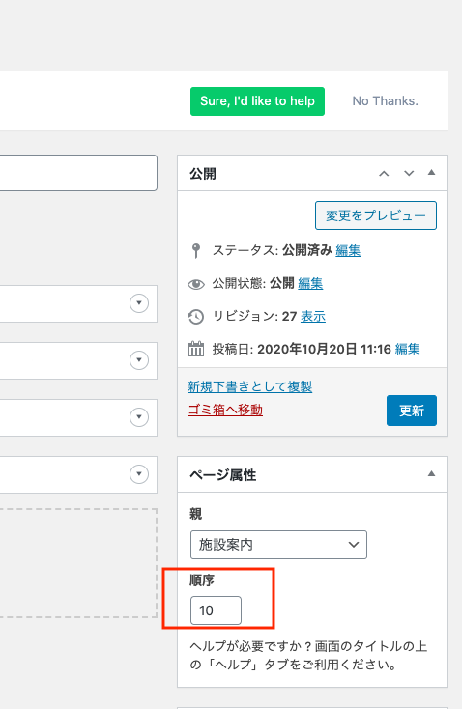The width and height of the screenshot is (462, 709).
Task: Expand the fourth circled arrow toggle
Action: pos(139,474)
